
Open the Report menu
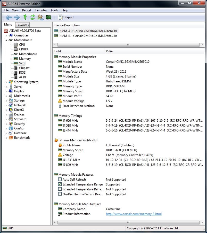[x=27, y=10]
